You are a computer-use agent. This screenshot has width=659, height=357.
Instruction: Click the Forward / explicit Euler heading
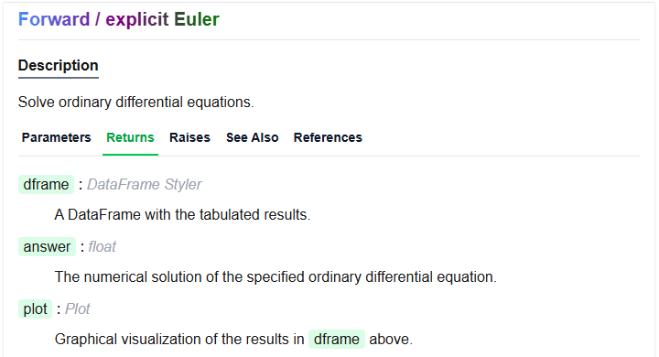coord(118,19)
